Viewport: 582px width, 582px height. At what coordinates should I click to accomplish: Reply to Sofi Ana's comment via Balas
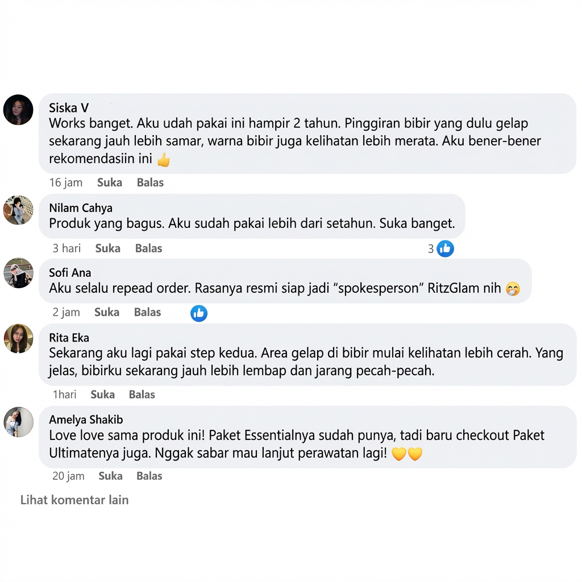point(147,312)
